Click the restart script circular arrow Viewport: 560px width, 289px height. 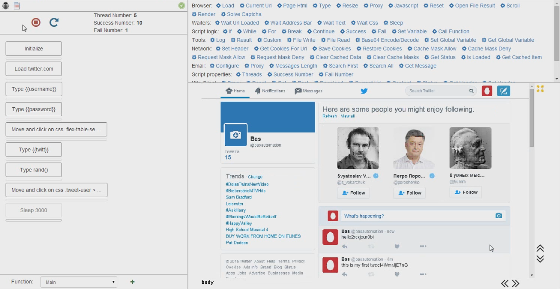54,23
